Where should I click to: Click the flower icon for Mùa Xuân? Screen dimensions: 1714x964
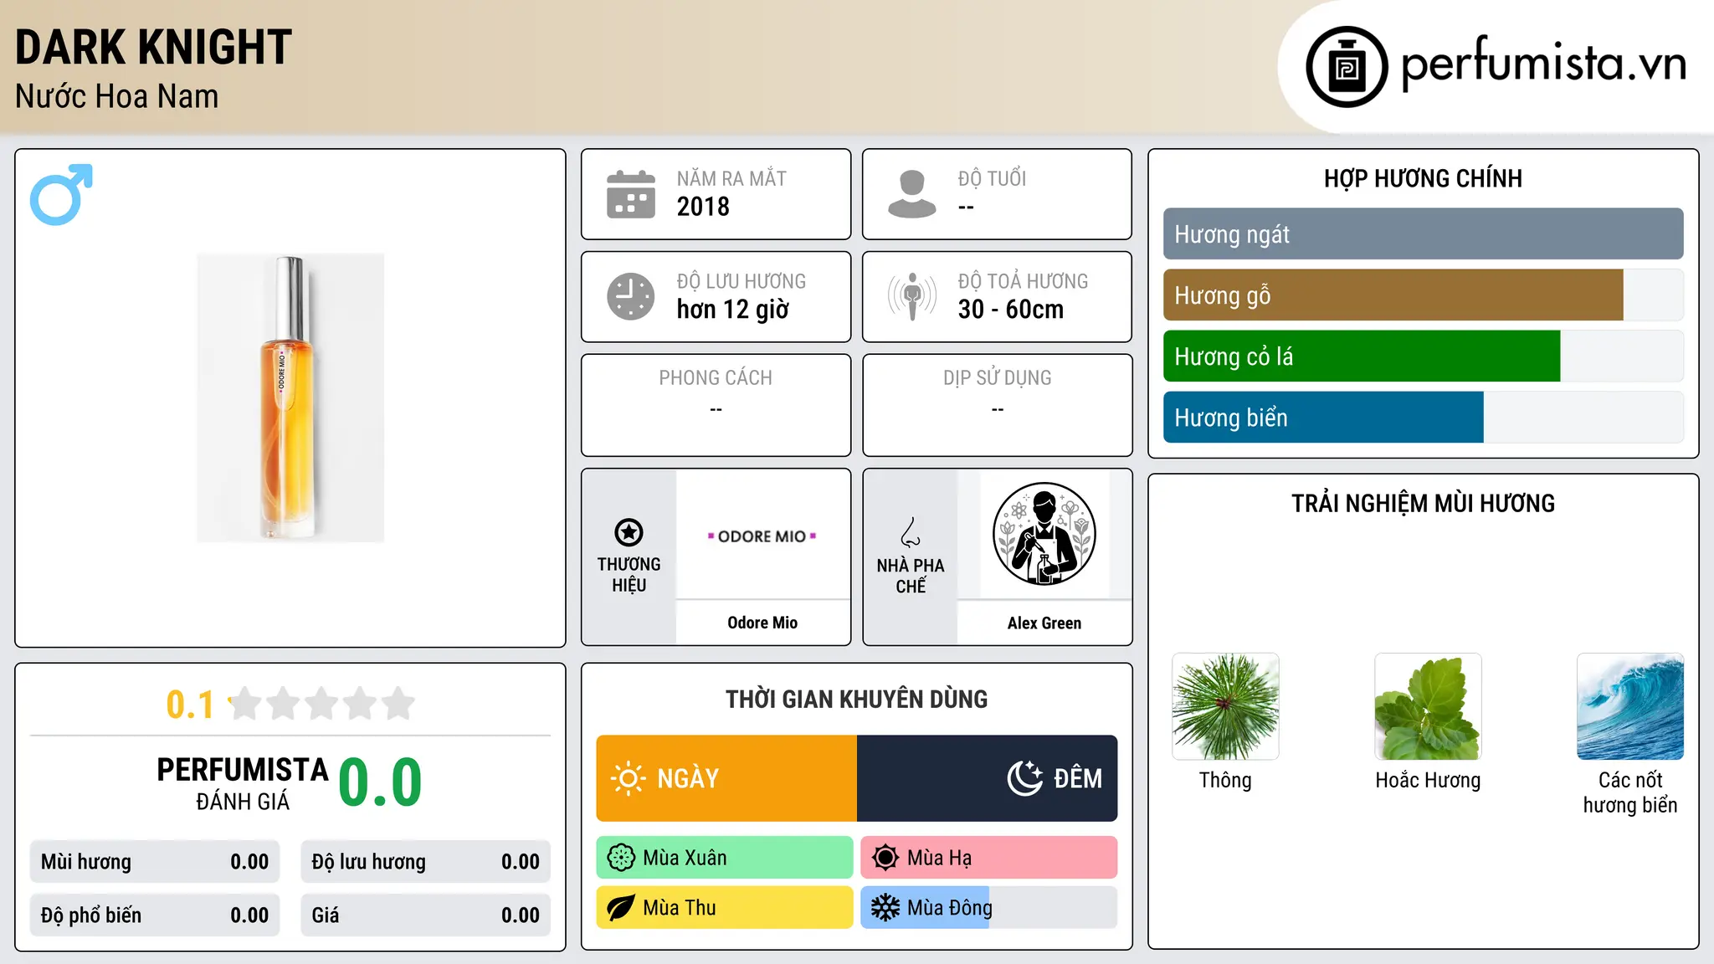click(621, 858)
